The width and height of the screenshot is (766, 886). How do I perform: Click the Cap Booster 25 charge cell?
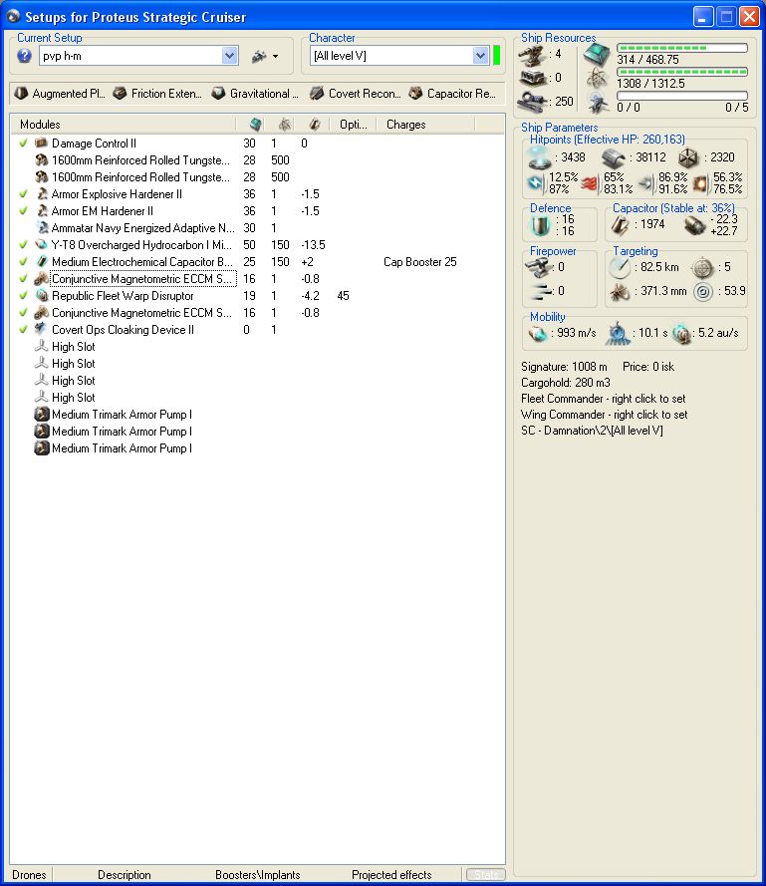(420, 262)
